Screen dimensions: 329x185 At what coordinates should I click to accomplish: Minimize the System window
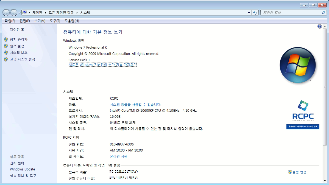304,5
